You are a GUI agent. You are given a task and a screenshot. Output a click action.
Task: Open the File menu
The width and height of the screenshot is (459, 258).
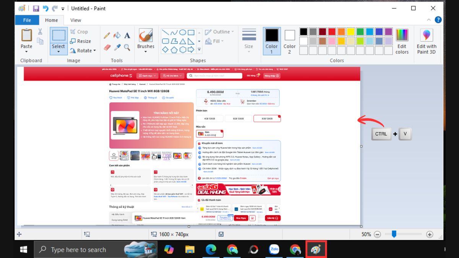coord(27,20)
